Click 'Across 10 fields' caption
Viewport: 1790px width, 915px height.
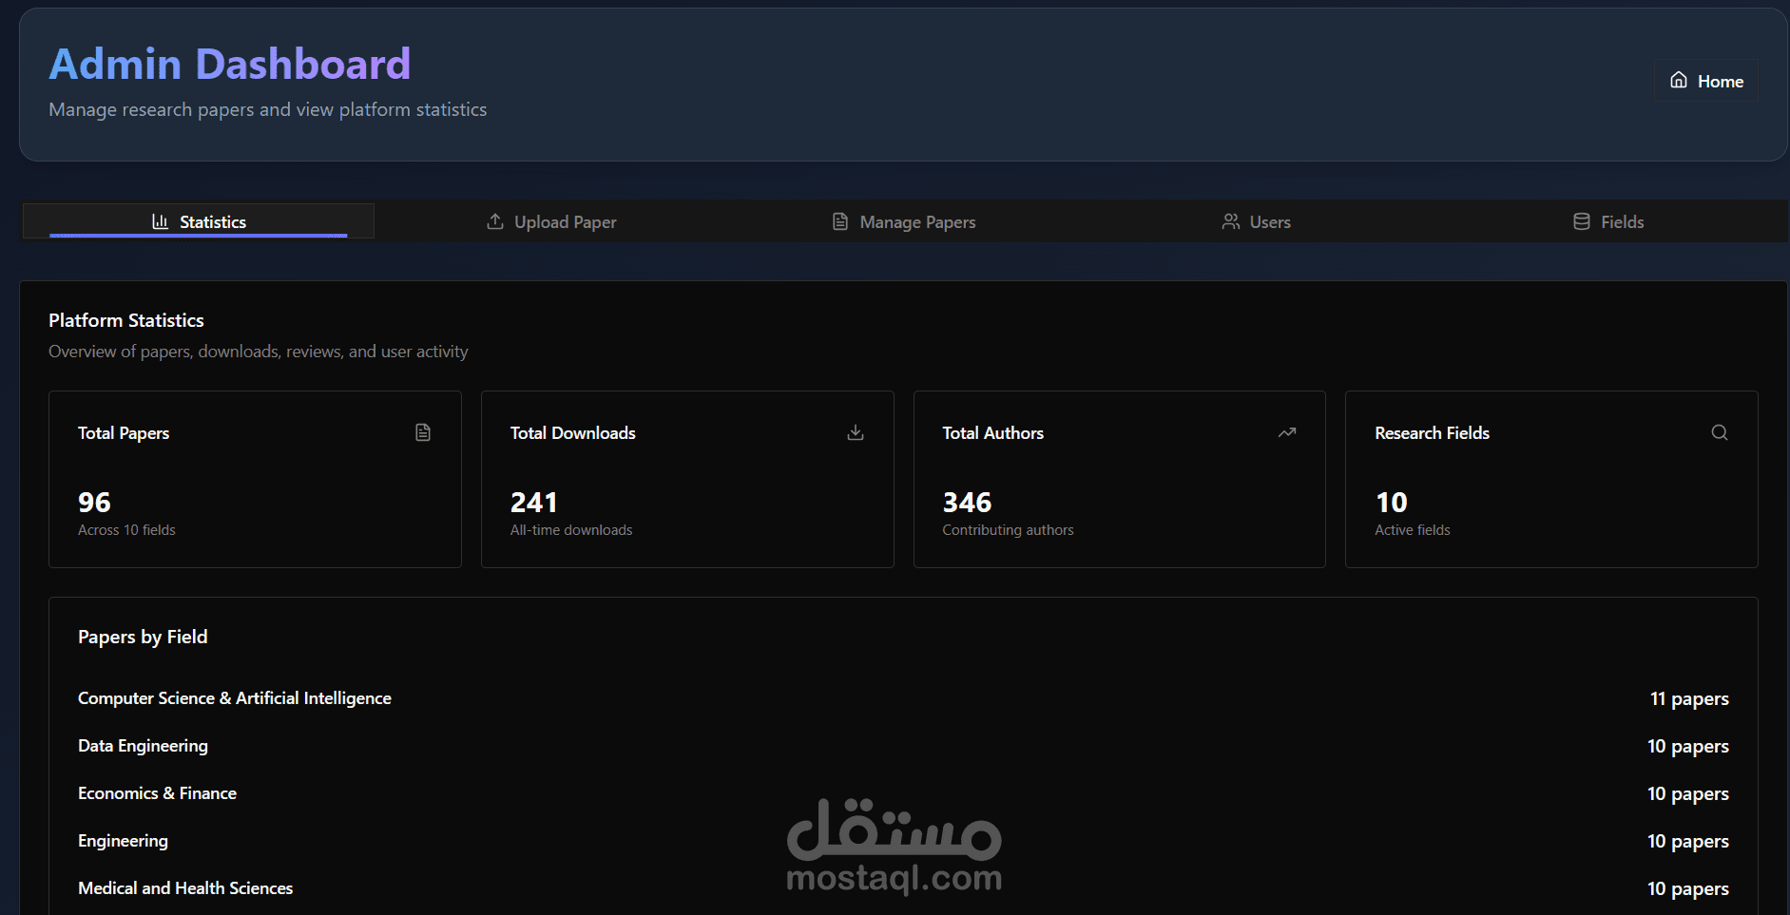click(x=126, y=530)
